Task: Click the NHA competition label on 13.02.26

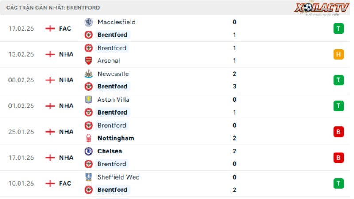Action: pos(66,54)
